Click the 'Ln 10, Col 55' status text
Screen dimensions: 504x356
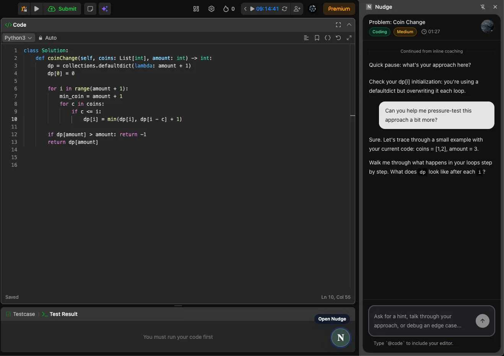point(336,297)
